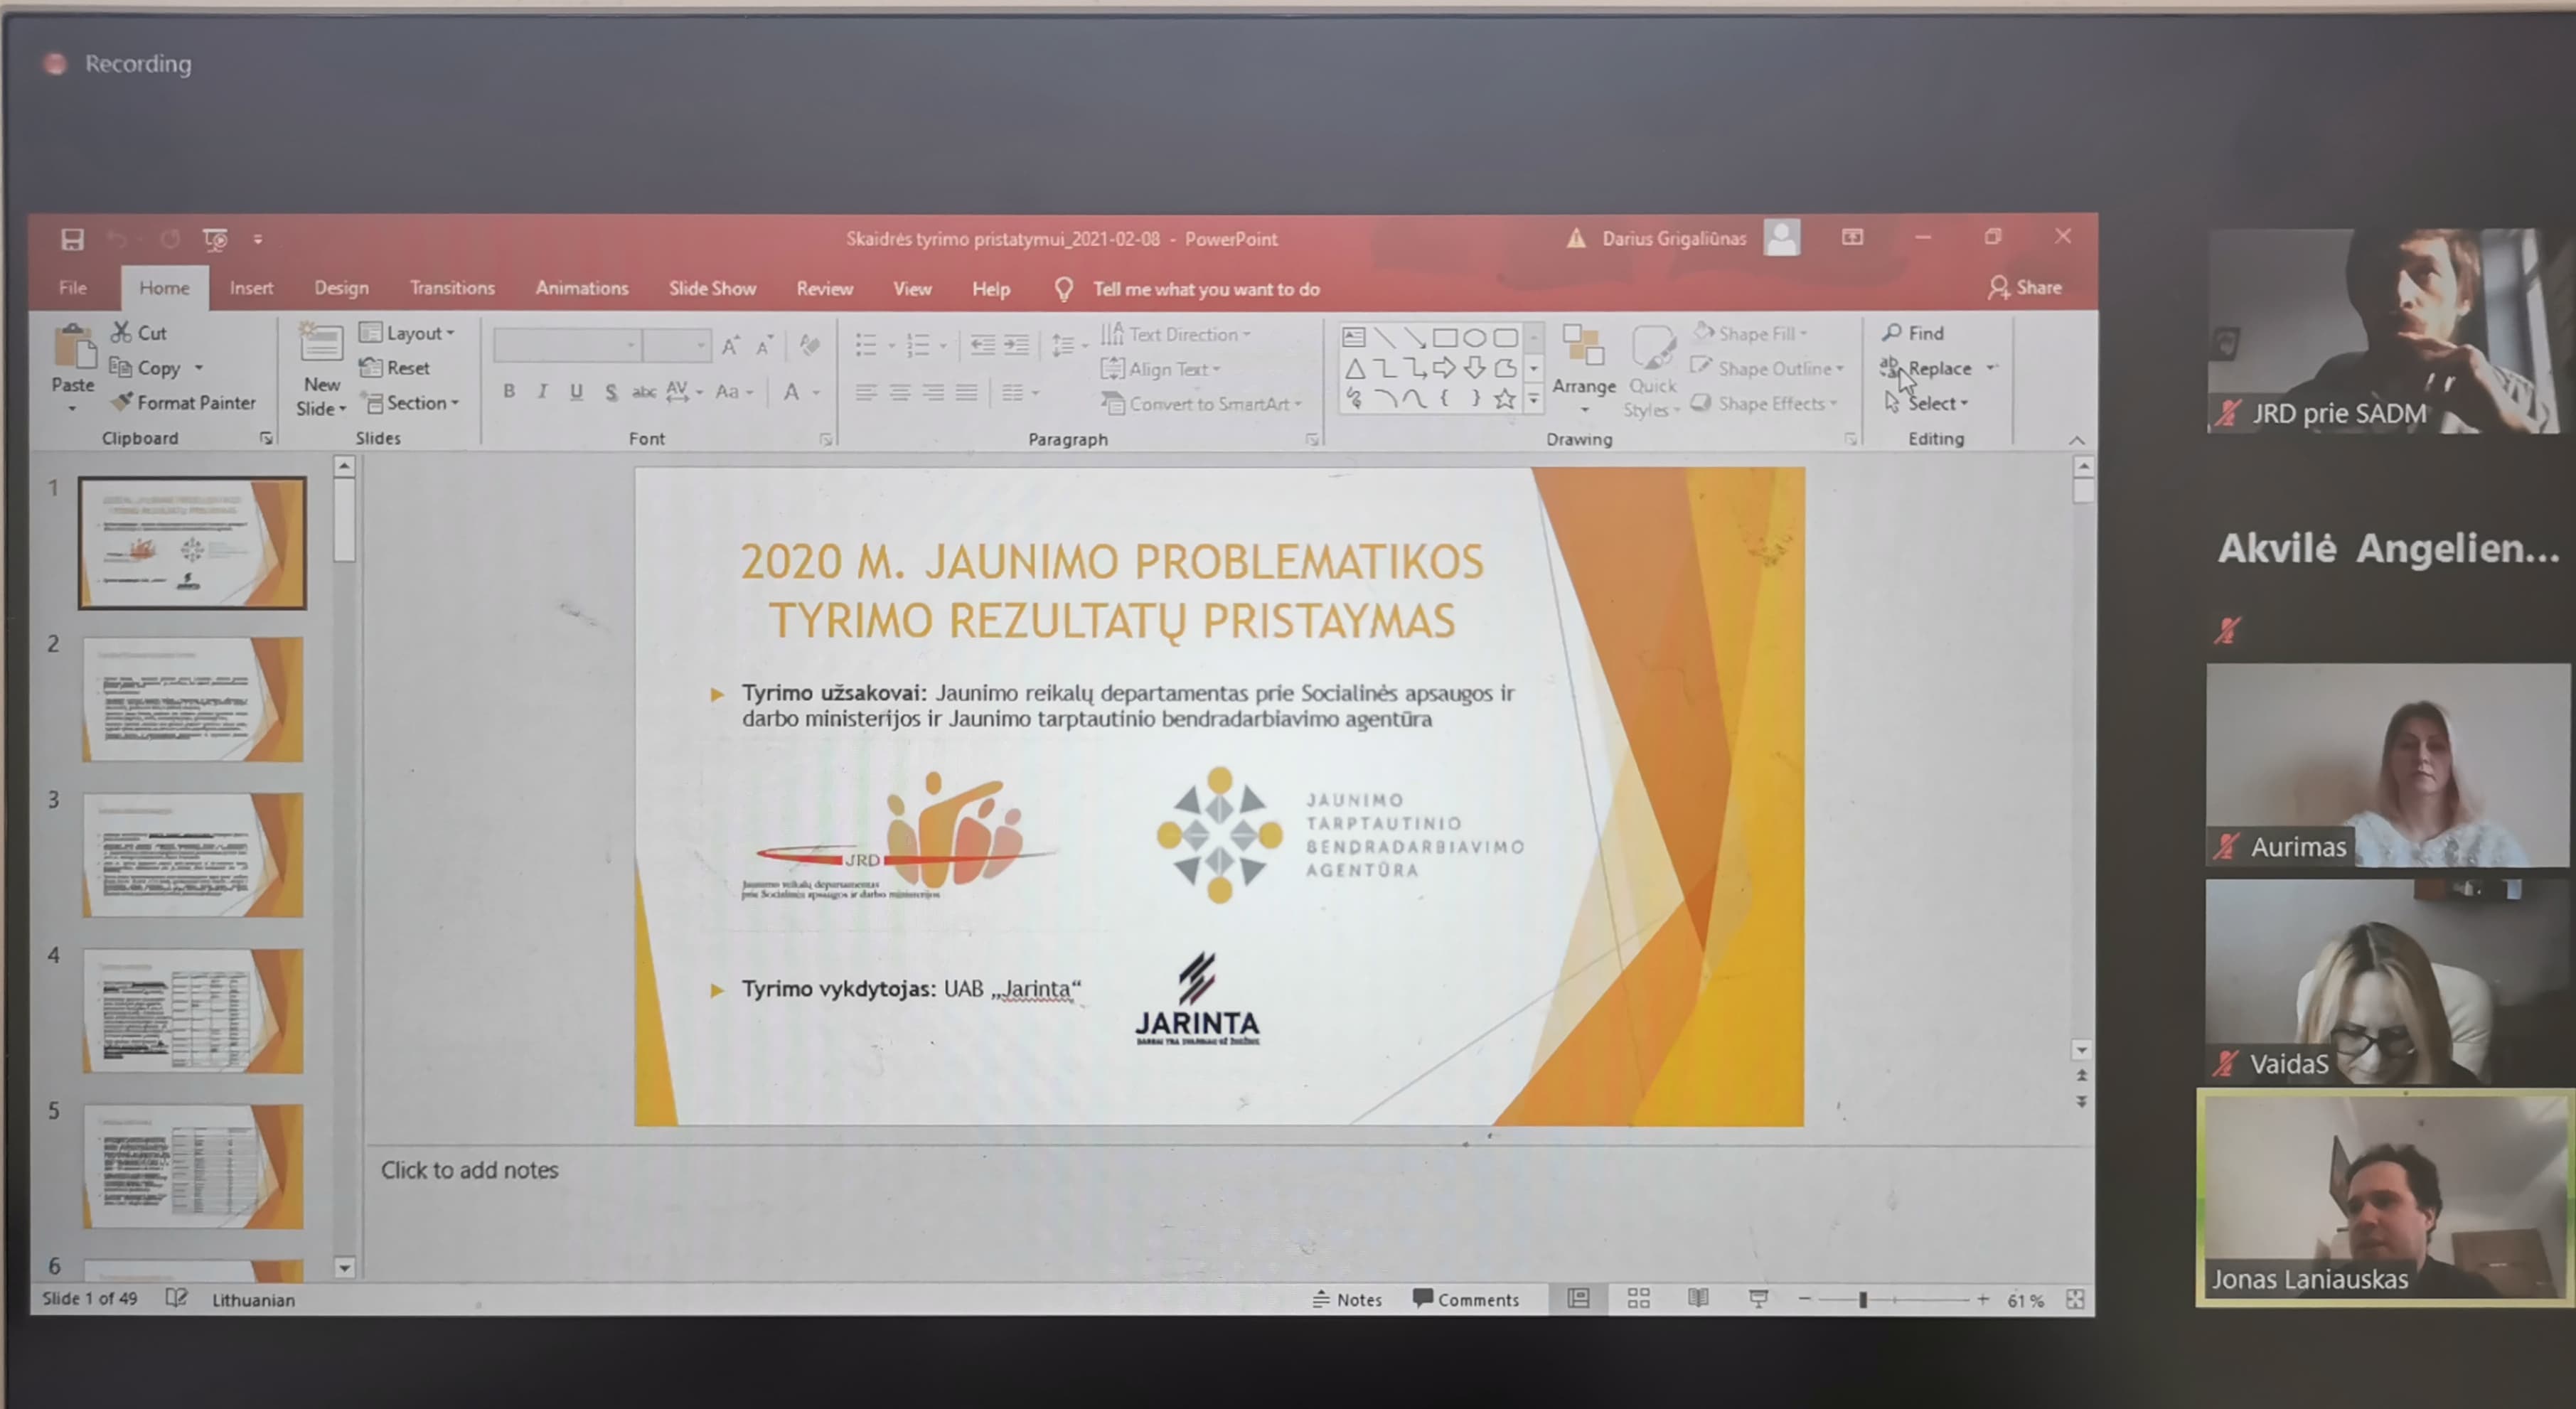Click Fit slide to window icon
The width and height of the screenshot is (2576, 1409).
pos(2075,1299)
